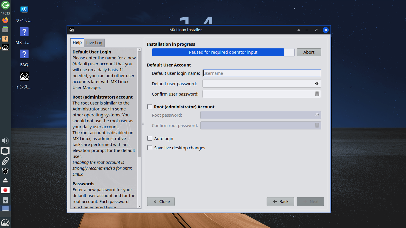Click the "Default User Account" section label

[169, 65]
